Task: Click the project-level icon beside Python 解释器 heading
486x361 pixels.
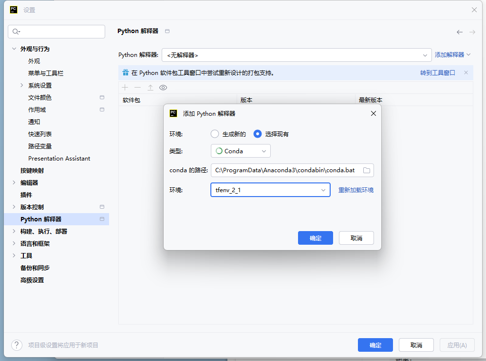Action: pos(168,31)
